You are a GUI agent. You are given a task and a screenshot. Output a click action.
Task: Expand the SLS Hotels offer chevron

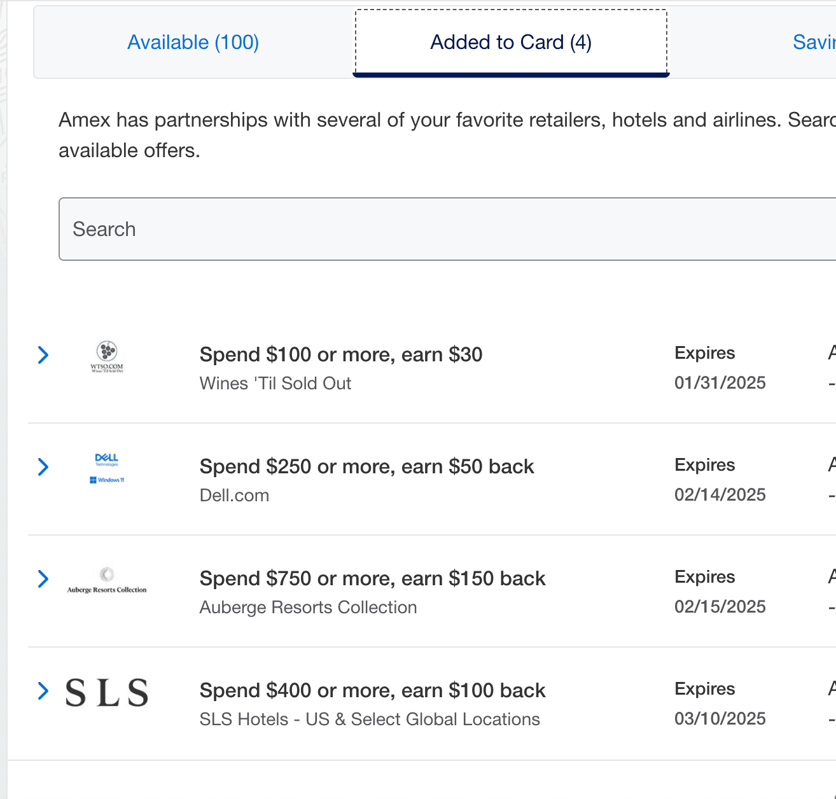click(x=43, y=691)
